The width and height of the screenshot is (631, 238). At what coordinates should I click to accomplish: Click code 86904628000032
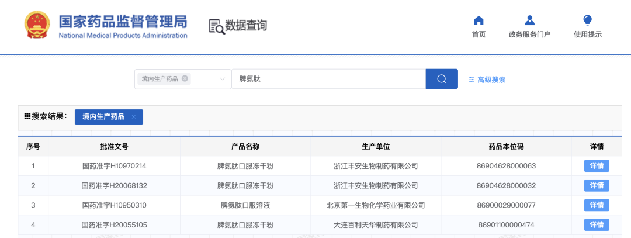pyautogui.click(x=506, y=185)
